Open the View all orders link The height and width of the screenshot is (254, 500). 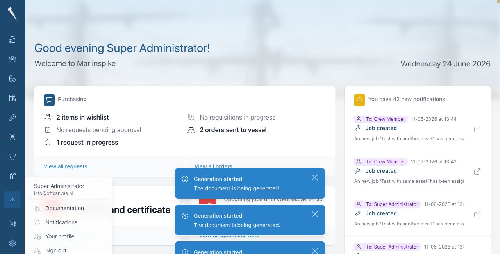pyautogui.click(x=213, y=166)
